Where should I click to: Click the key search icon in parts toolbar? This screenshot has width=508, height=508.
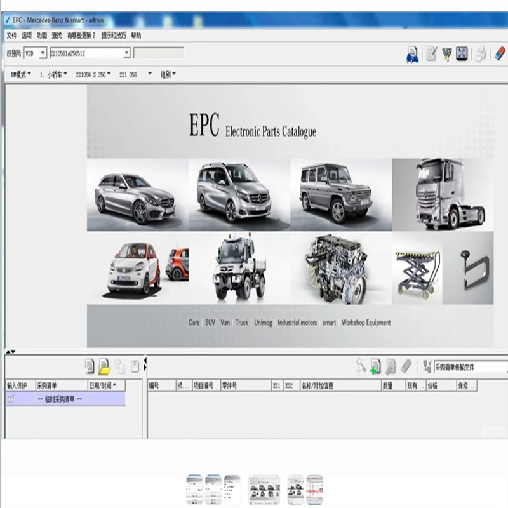[360, 366]
